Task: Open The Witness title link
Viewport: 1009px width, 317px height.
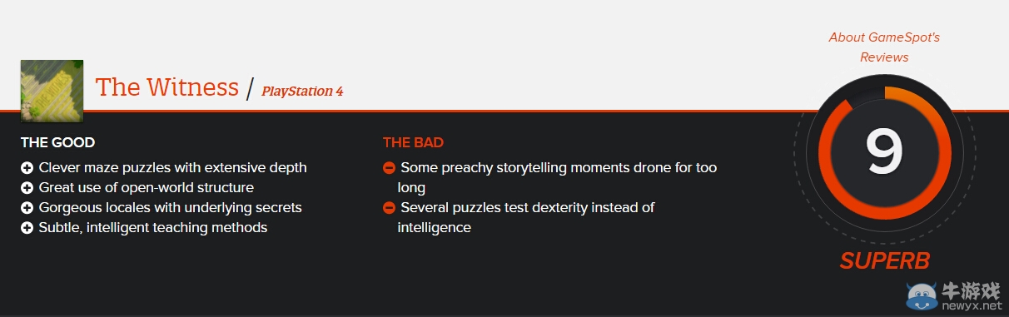Action: (167, 87)
